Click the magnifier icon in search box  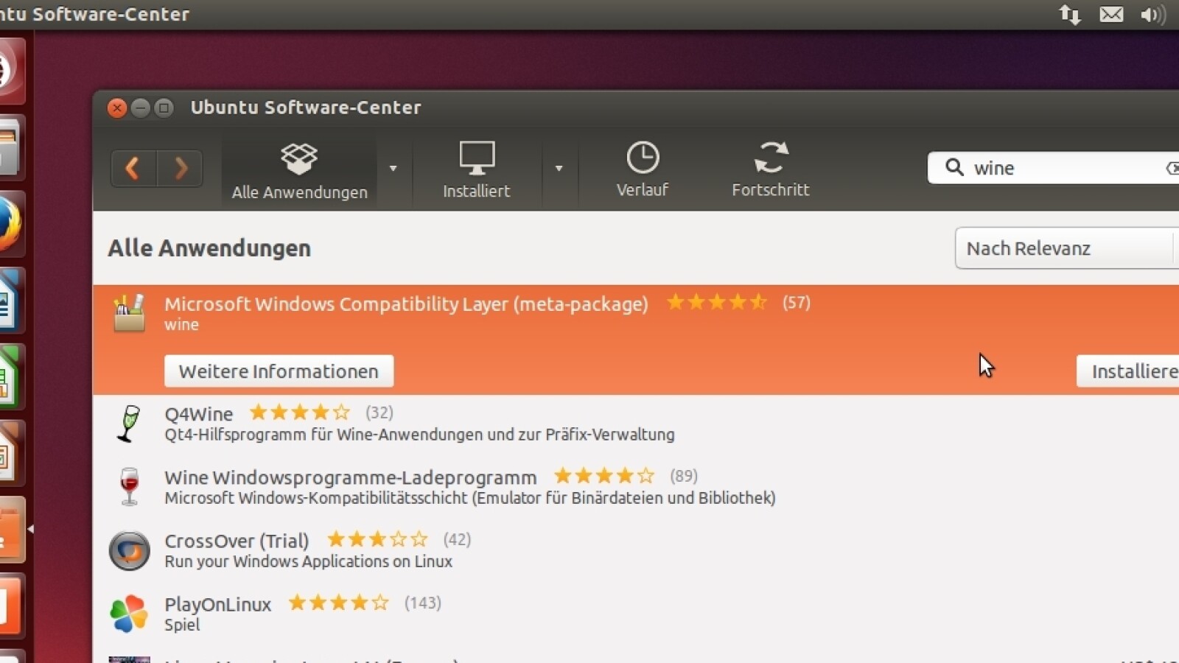pyautogui.click(x=954, y=167)
